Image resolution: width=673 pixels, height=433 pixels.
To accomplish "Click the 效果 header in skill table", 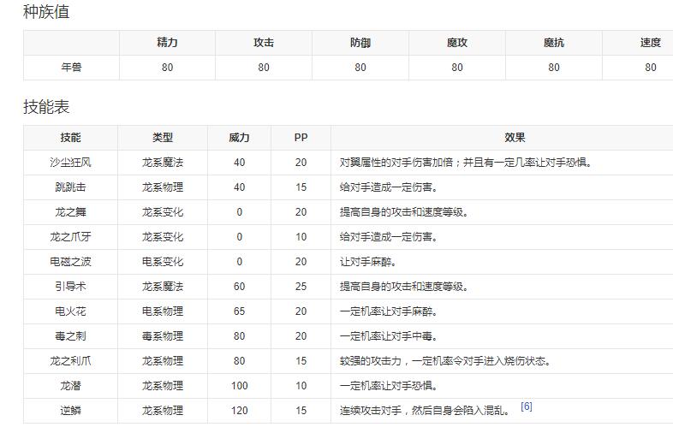I will pyautogui.click(x=515, y=138).
